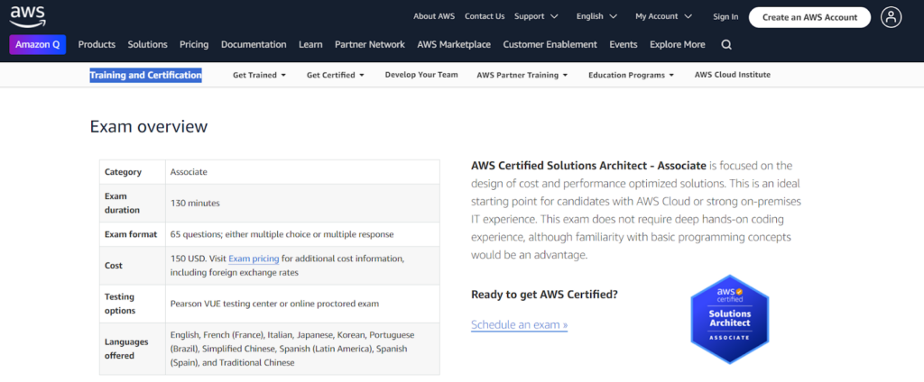Expand the Support dropdown
This screenshot has width=924, height=382.
(536, 16)
